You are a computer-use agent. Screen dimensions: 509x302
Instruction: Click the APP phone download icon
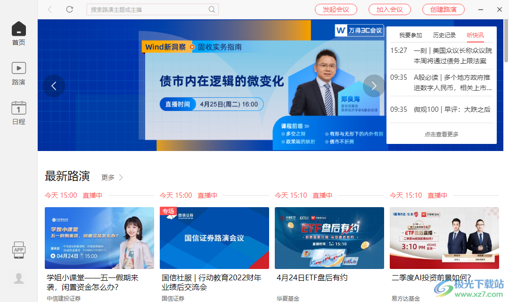coord(18,250)
